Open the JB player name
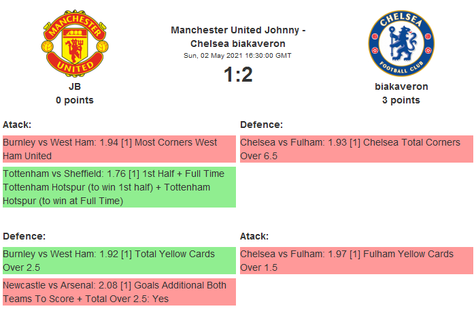This screenshot has height=313, width=476. click(75, 87)
